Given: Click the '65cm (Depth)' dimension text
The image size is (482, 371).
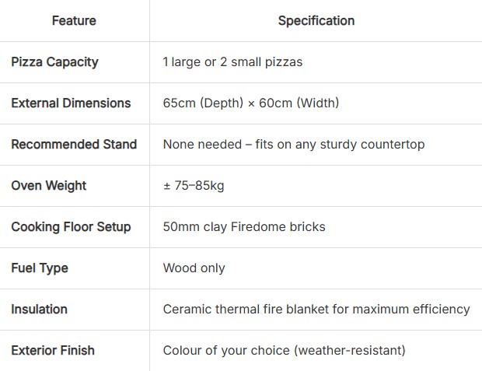Looking at the screenshot, I should click(x=200, y=103).
